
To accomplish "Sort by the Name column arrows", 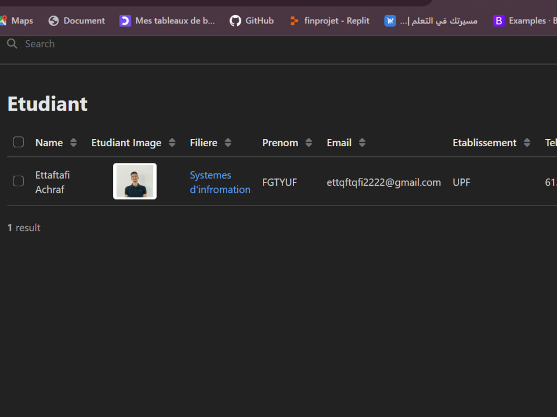I will (x=73, y=142).
